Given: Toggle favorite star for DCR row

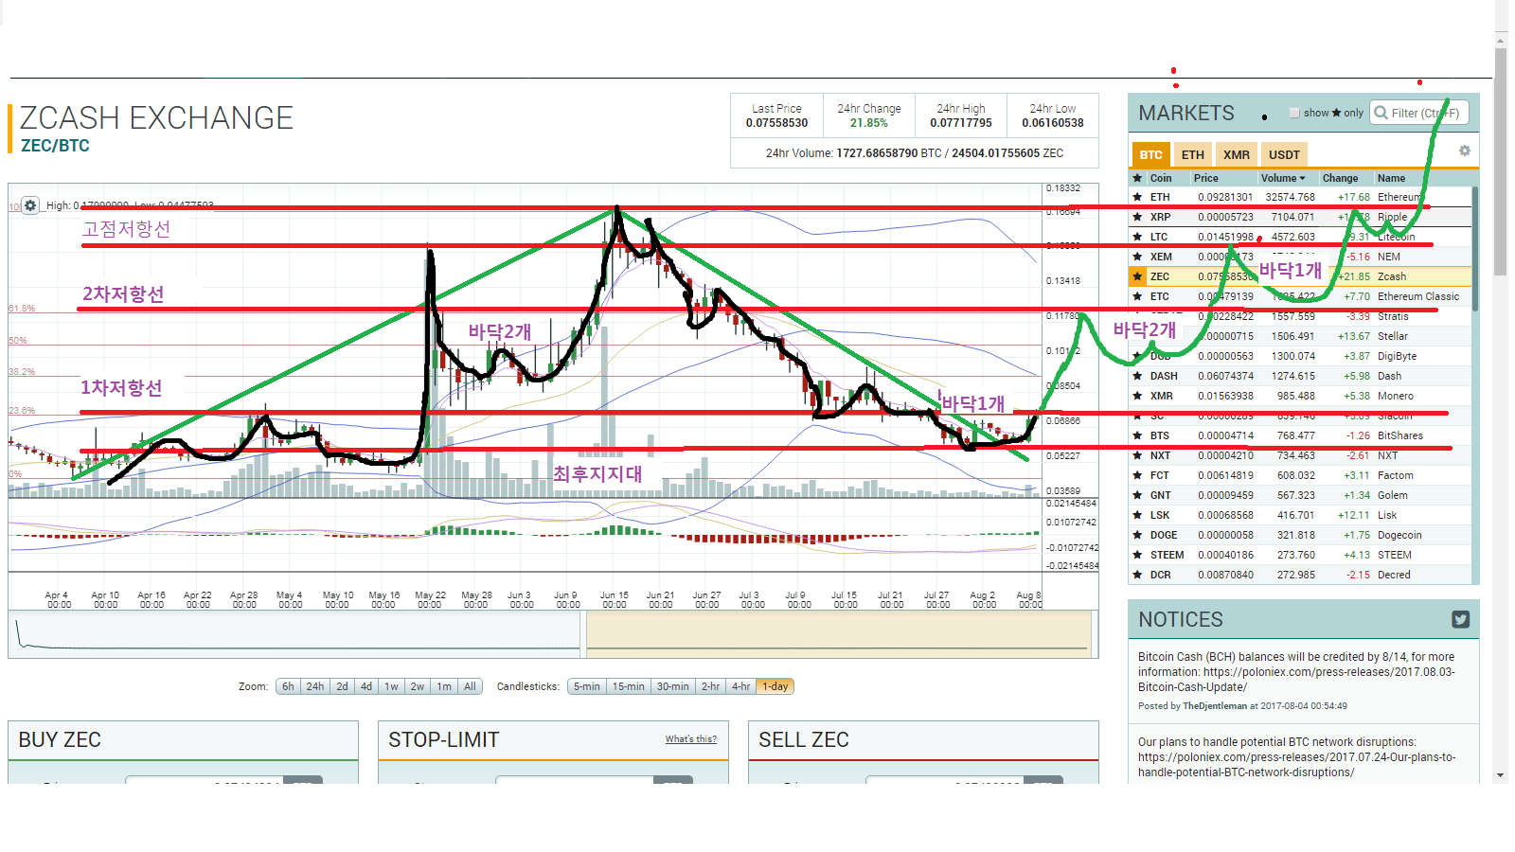Looking at the screenshot, I should coord(1138,575).
